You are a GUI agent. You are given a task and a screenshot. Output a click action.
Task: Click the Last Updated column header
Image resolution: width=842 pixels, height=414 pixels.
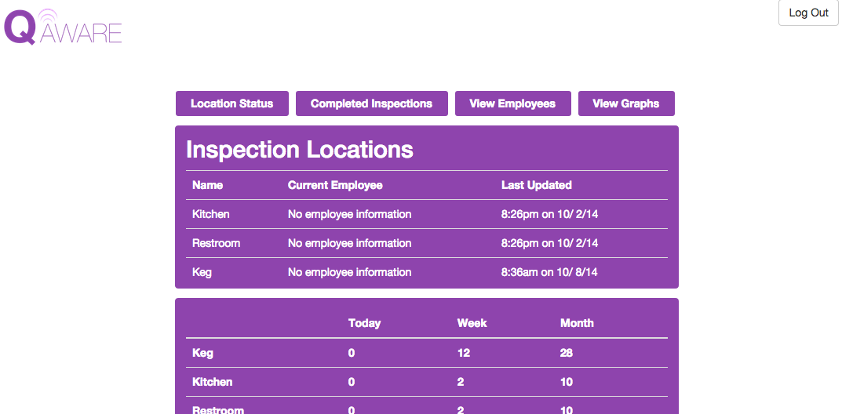click(x=537, y=185)
